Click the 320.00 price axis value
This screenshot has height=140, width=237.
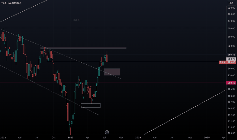(231, 46)
